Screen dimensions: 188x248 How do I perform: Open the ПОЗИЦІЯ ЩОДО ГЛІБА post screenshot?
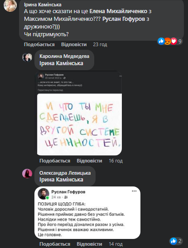click(87, 213)
